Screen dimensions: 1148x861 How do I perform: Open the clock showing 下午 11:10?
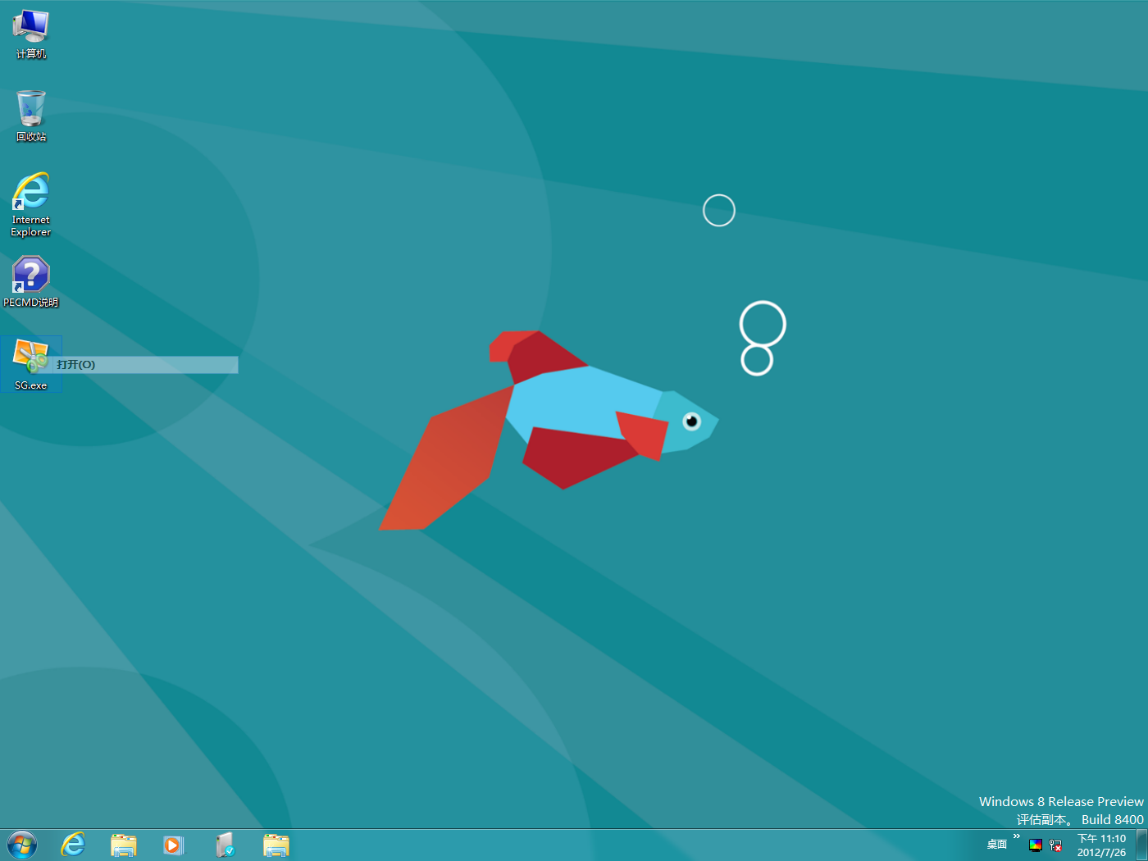(x=1101, y=845)
